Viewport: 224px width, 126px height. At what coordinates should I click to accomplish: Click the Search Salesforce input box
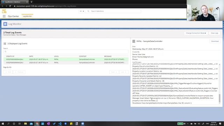click(113, 11)
